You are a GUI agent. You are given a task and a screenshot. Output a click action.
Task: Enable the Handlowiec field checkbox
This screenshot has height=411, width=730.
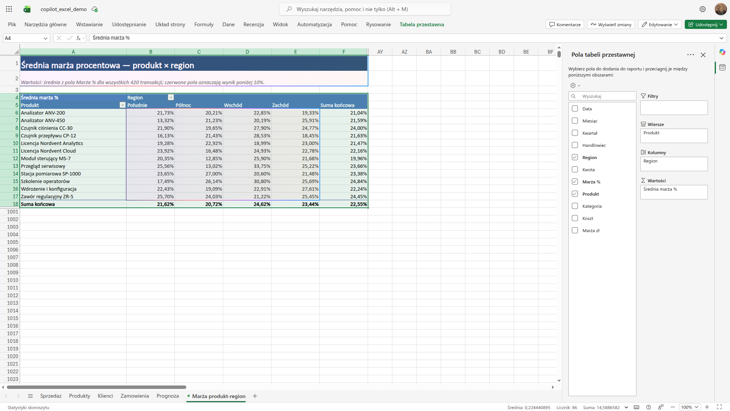[x=575, y=145]
